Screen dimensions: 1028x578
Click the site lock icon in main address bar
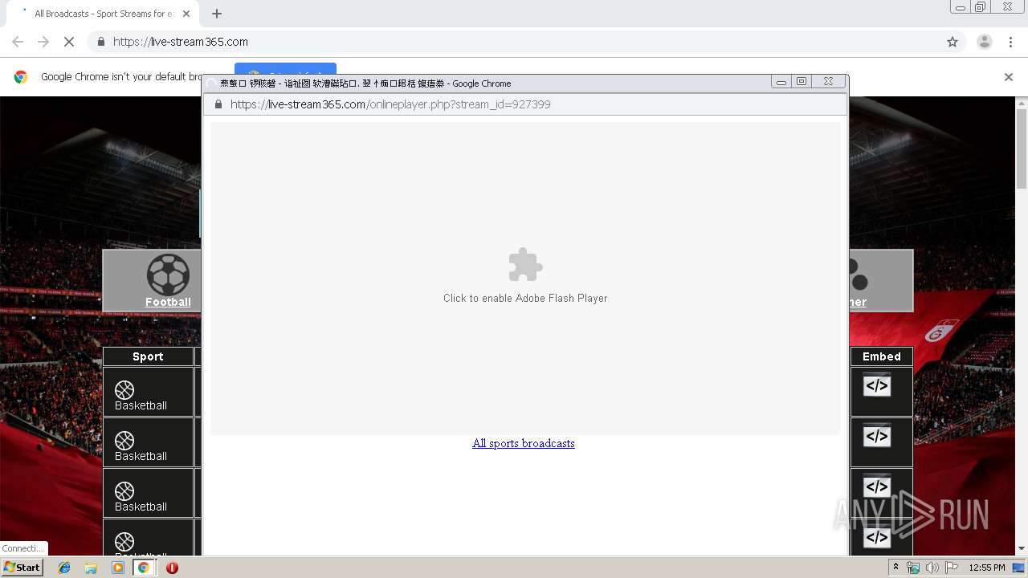click(x=100, y=42)
